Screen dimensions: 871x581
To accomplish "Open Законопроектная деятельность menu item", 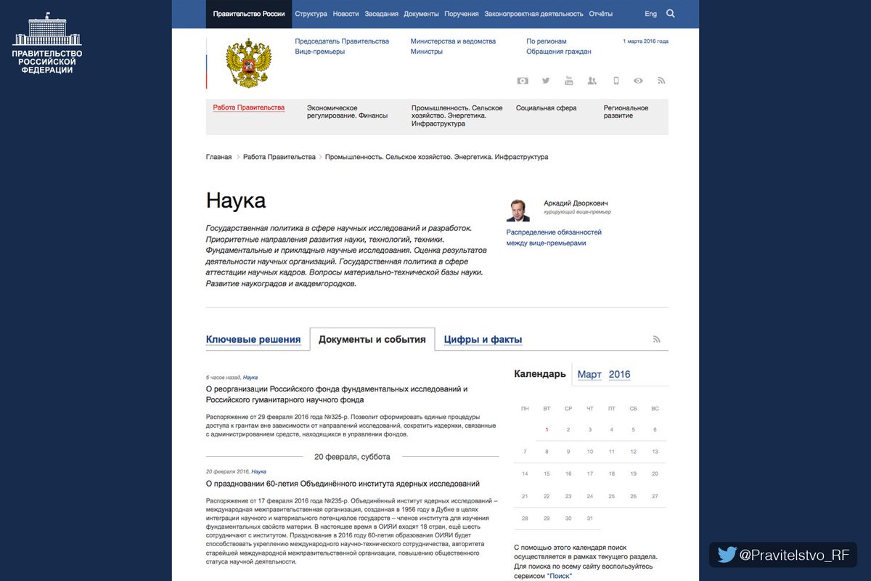I will 533,14.
